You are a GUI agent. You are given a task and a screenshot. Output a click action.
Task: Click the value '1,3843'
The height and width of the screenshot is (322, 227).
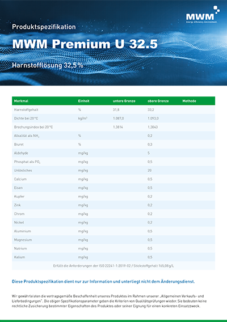pyautogui.click(x=153, y=127)
